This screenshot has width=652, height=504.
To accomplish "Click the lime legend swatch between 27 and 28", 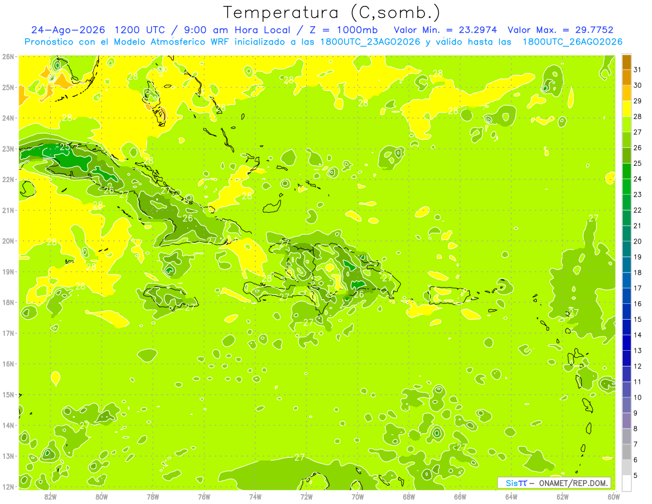I will coord(626,125).
